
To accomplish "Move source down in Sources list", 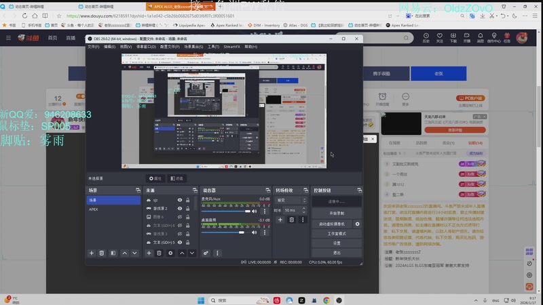I will pyautogui.click(x=192, y=253).
